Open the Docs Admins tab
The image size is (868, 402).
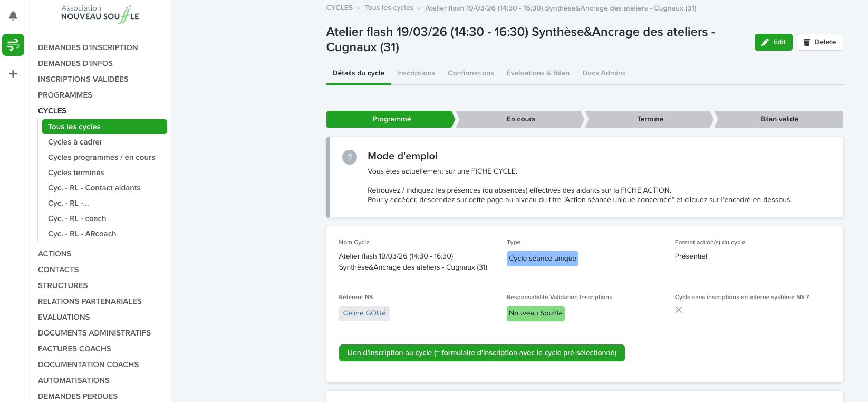pyautogui.click(x=604, y=73)
